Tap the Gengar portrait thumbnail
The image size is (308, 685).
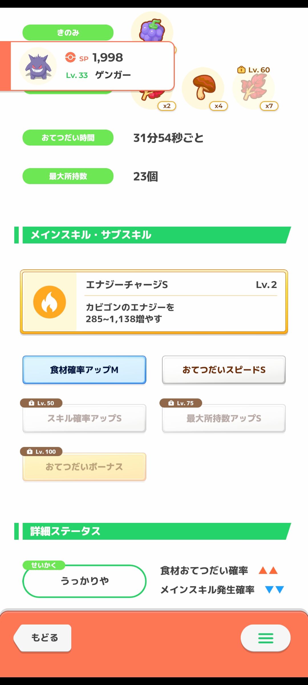[x=38, y=66]
